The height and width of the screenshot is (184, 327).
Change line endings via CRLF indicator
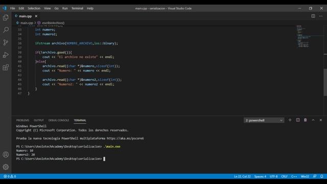pyautogui.click(x=285, y=176)
